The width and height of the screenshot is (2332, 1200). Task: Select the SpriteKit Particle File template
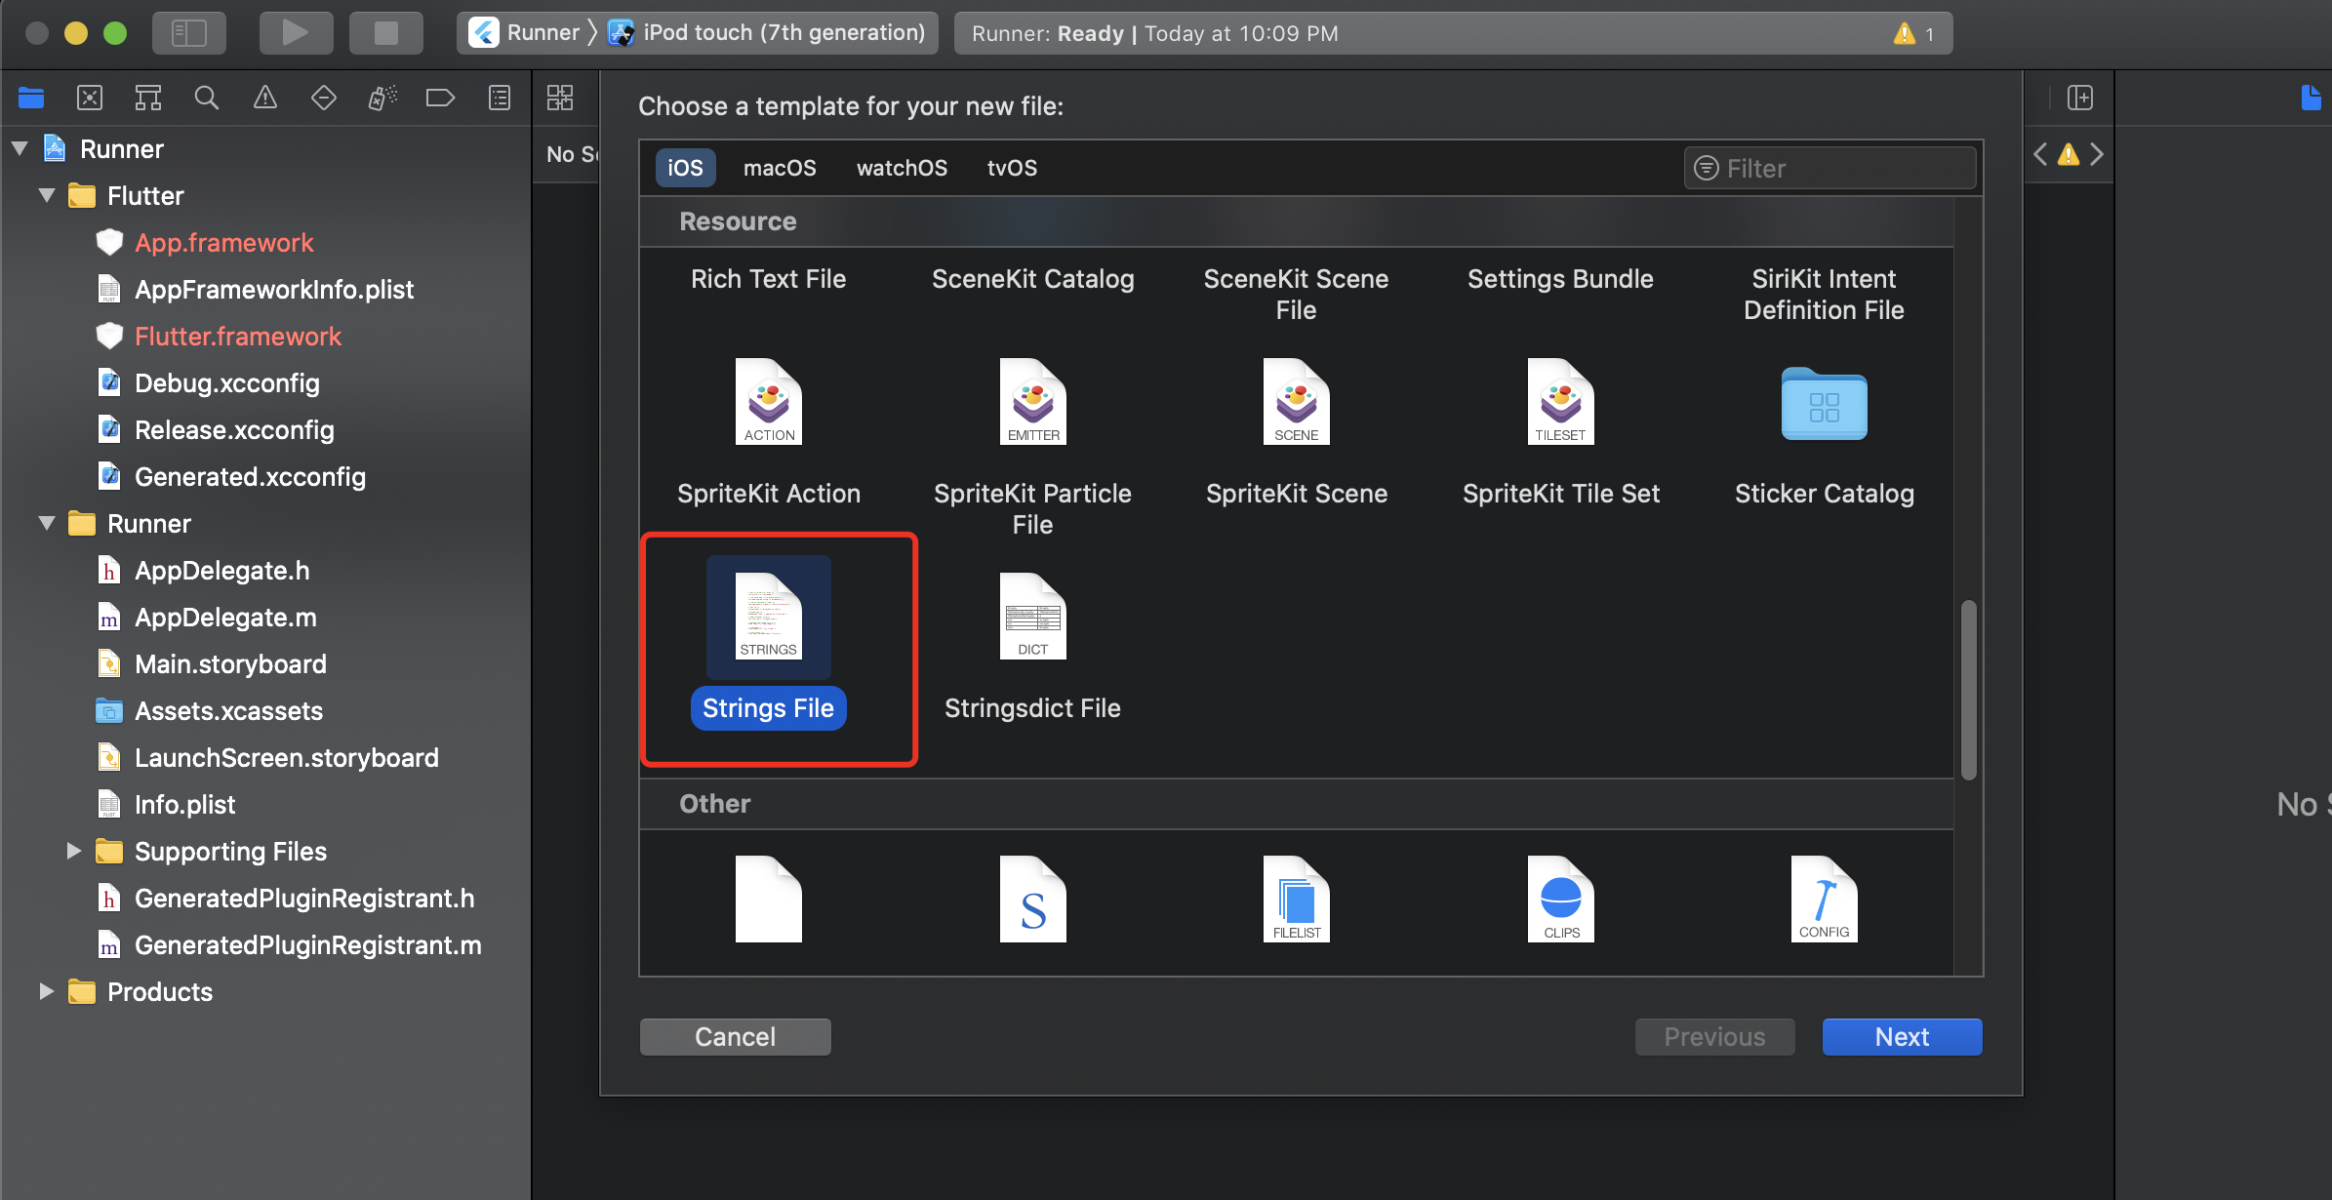click(1033, 447)
